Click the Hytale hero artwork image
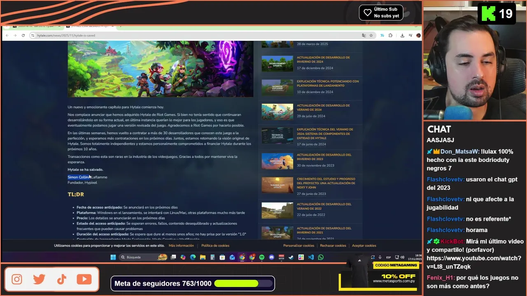The width and height of the screenshot is (527, 296). pyautogui.click(x=161, y=69)
